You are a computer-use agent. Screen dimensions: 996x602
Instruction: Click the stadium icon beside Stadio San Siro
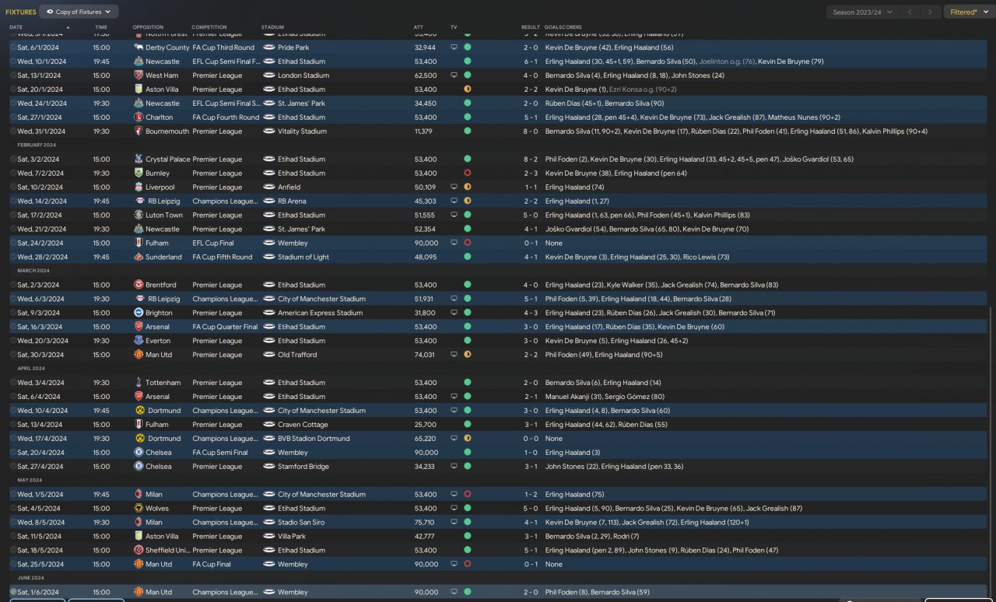(268, 523)
